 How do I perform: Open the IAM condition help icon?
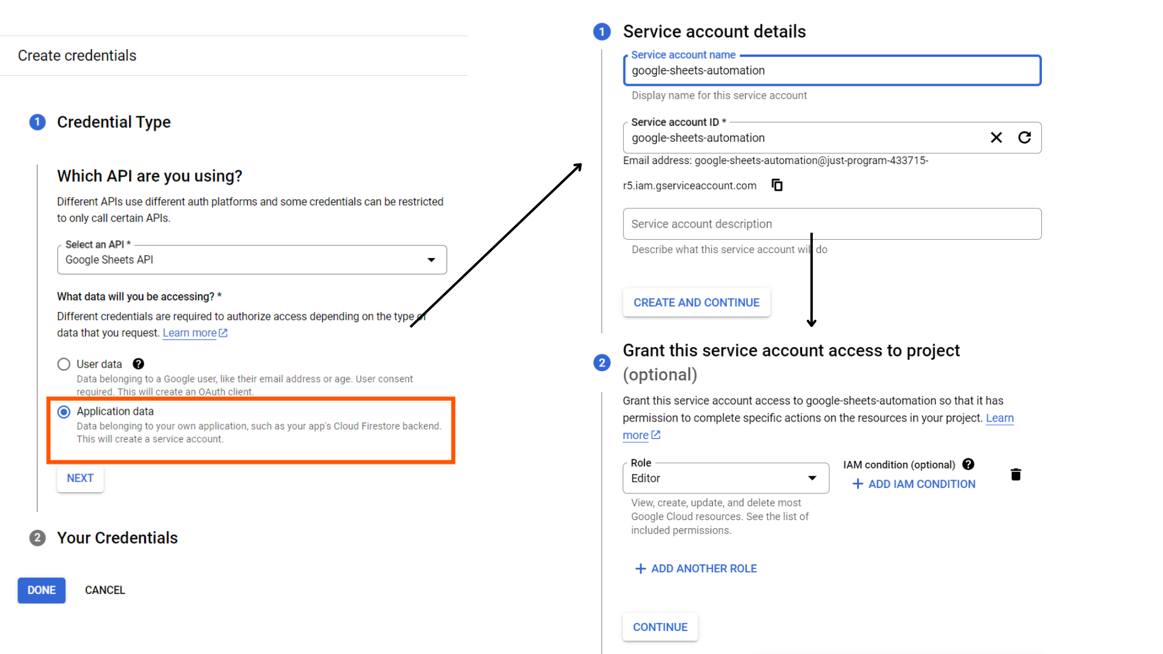968,464
